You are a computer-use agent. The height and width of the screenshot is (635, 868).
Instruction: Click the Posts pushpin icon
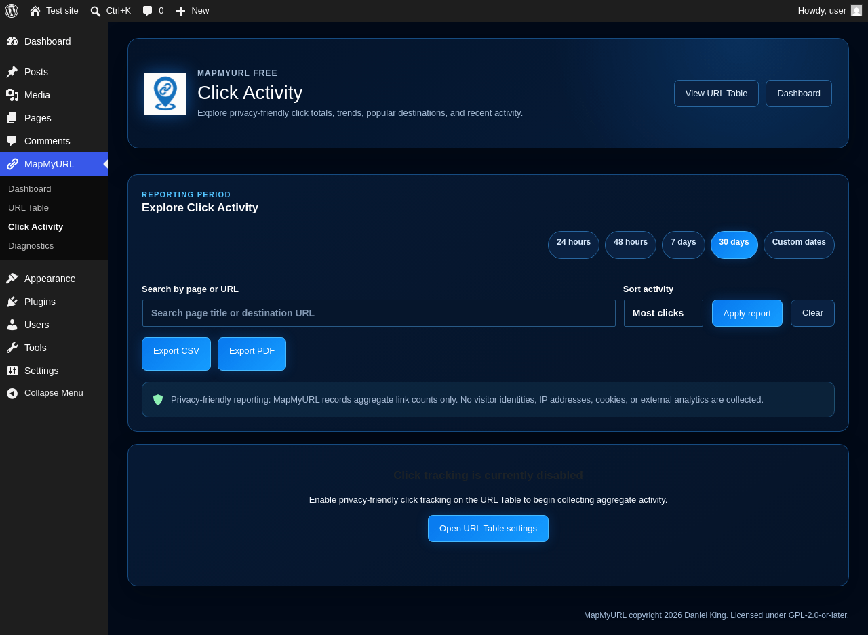point(12,72)
